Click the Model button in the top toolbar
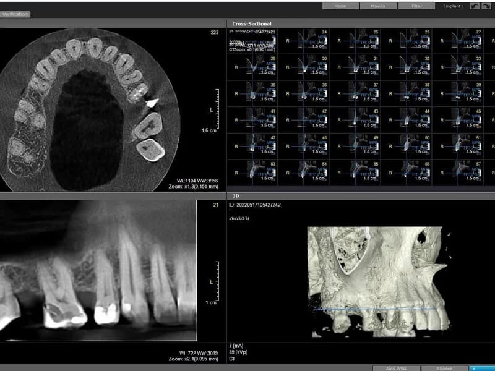Viewport: 495px width, 371px height. [342, 6]
